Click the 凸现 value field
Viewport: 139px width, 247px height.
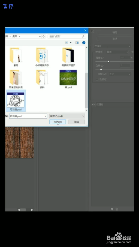coord(125,66)
